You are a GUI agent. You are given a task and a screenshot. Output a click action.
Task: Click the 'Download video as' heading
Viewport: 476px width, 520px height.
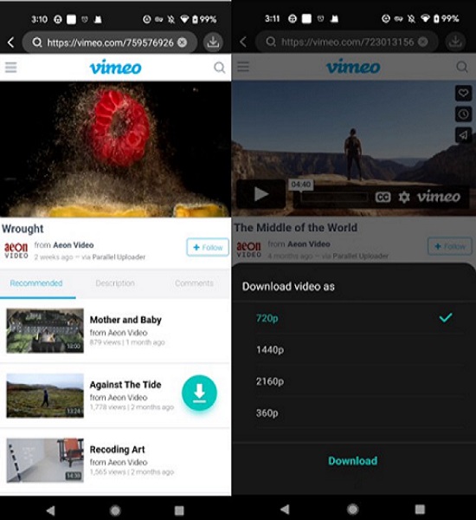(288, 287)
